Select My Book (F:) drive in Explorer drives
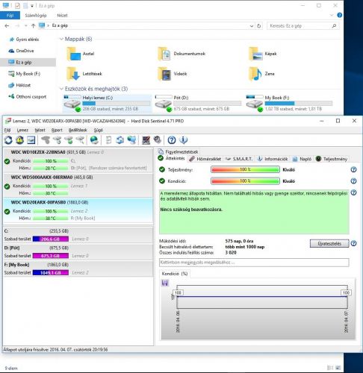Screen dimensions: 363x373 click(289, 103)
